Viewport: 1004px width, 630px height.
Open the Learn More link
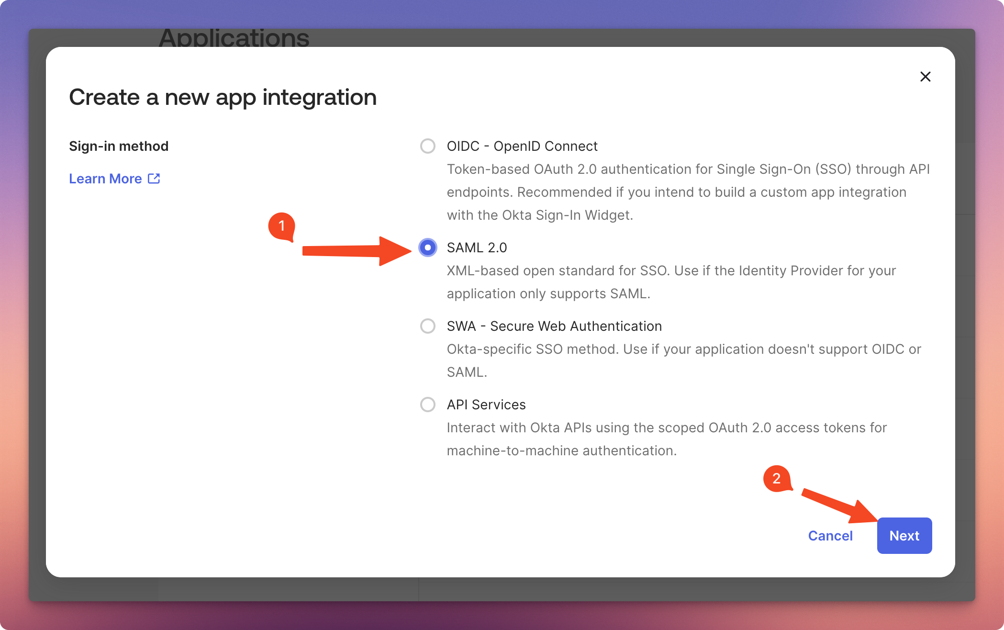click(106, 179)
